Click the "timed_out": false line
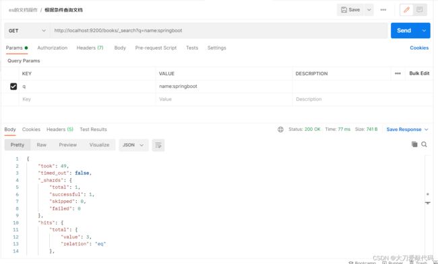 coord(65,173)
